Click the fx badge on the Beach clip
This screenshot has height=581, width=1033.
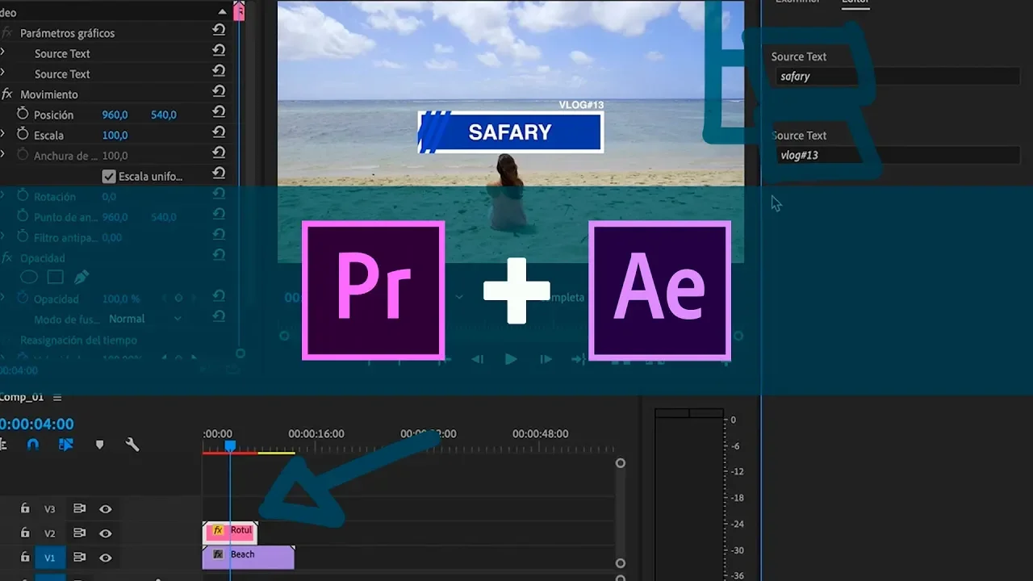tap(218, 554)
